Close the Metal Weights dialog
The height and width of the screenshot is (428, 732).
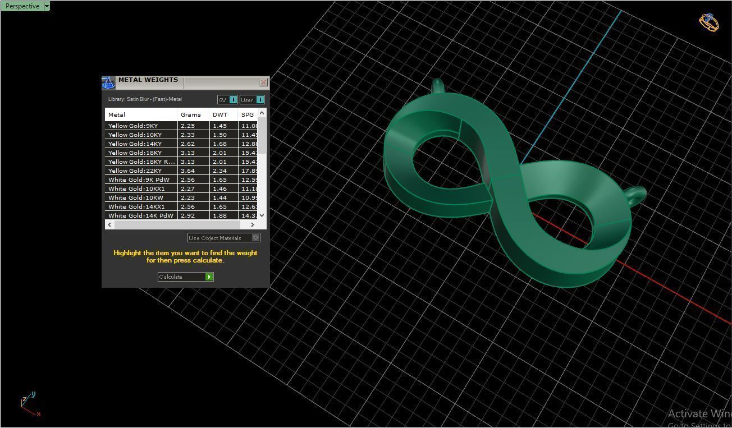[x=263, y=82]
